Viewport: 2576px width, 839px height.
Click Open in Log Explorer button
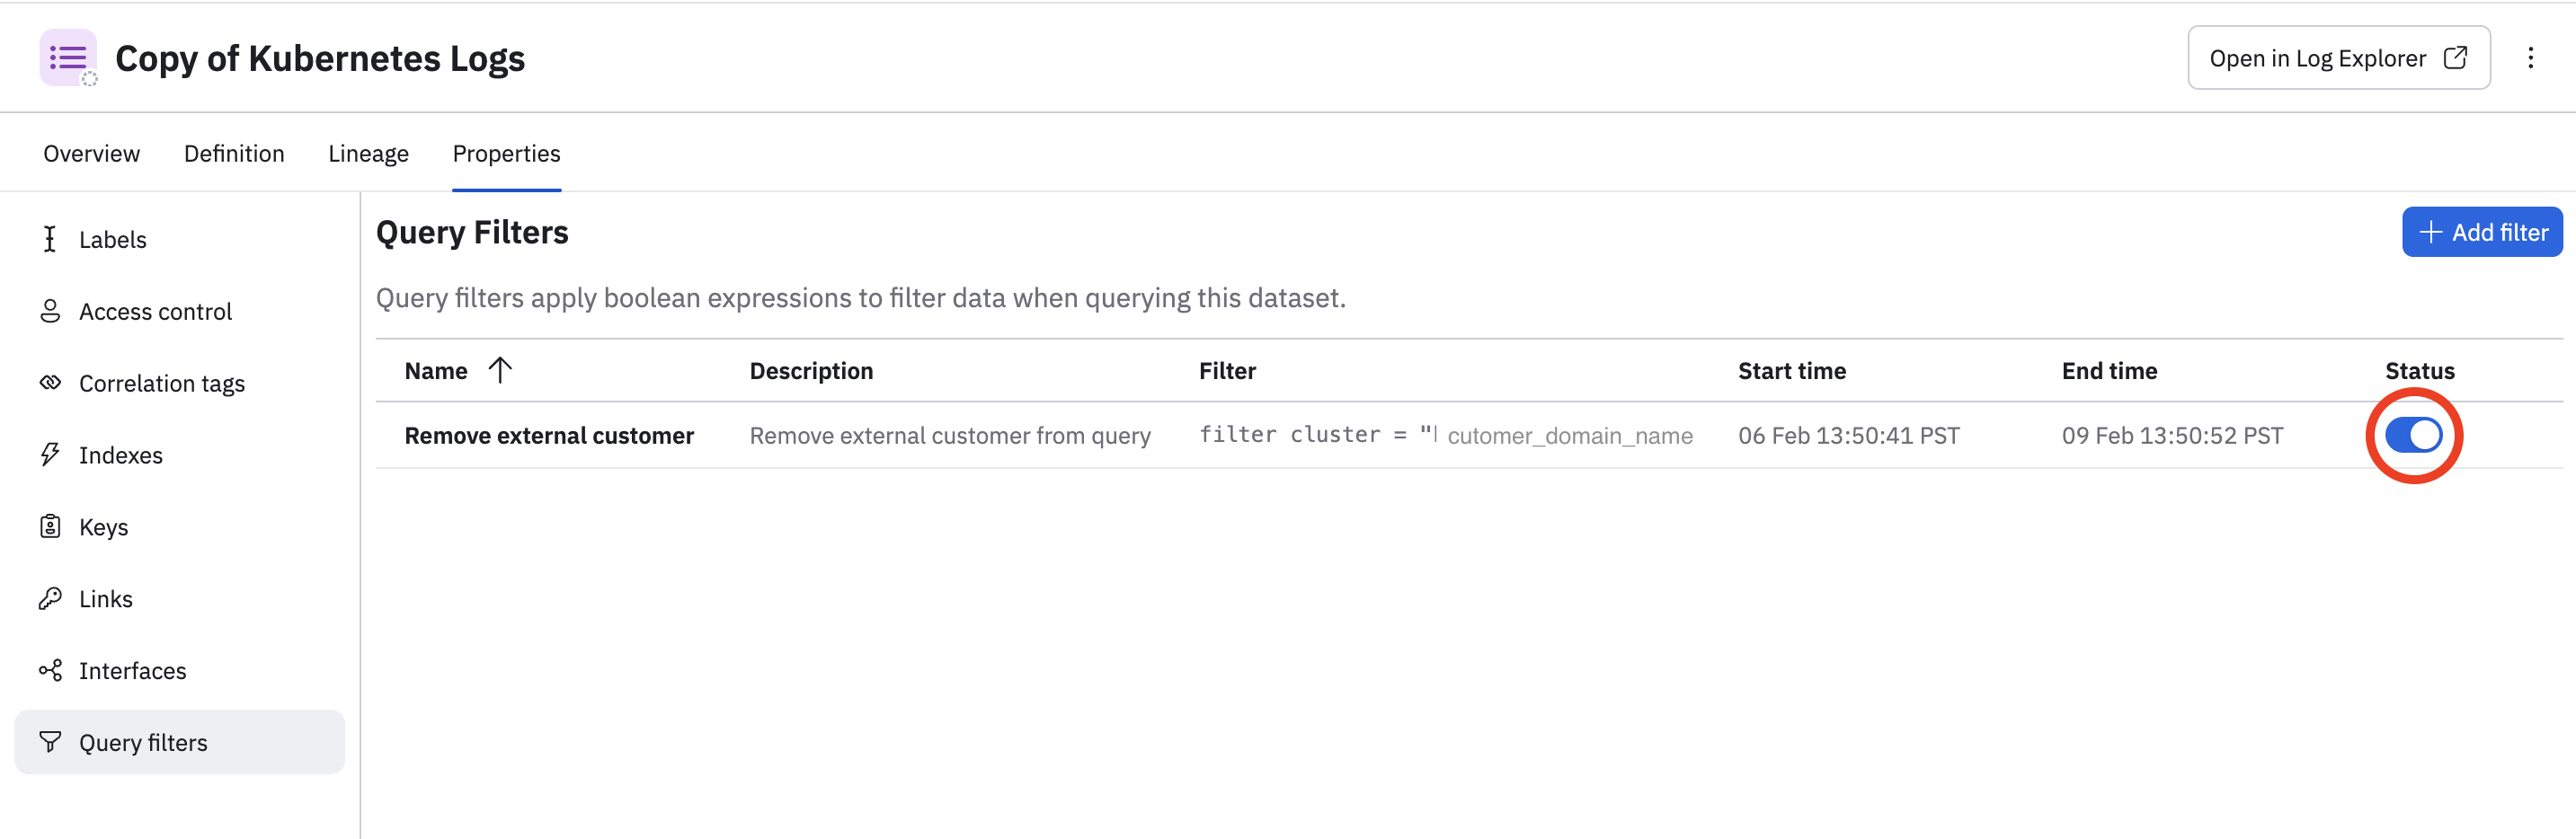click(x=2338, y=58)
